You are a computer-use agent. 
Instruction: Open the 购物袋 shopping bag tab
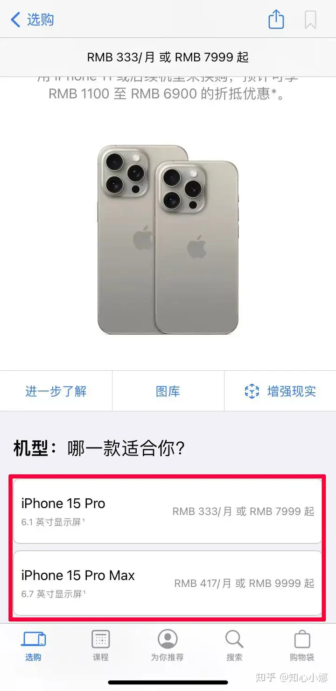(302, 639)
